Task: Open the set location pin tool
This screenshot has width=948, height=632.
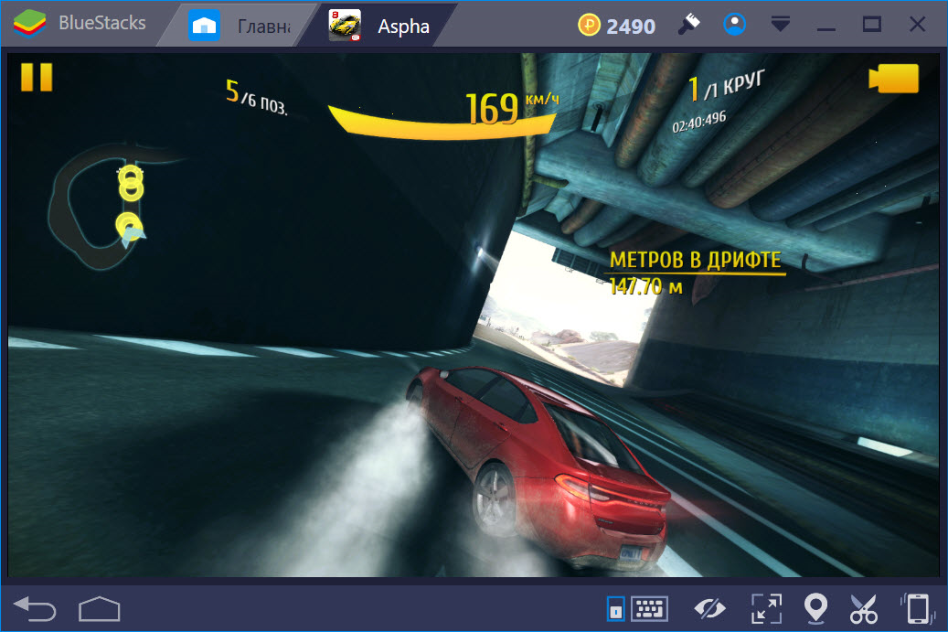Action: coord(815,608)
